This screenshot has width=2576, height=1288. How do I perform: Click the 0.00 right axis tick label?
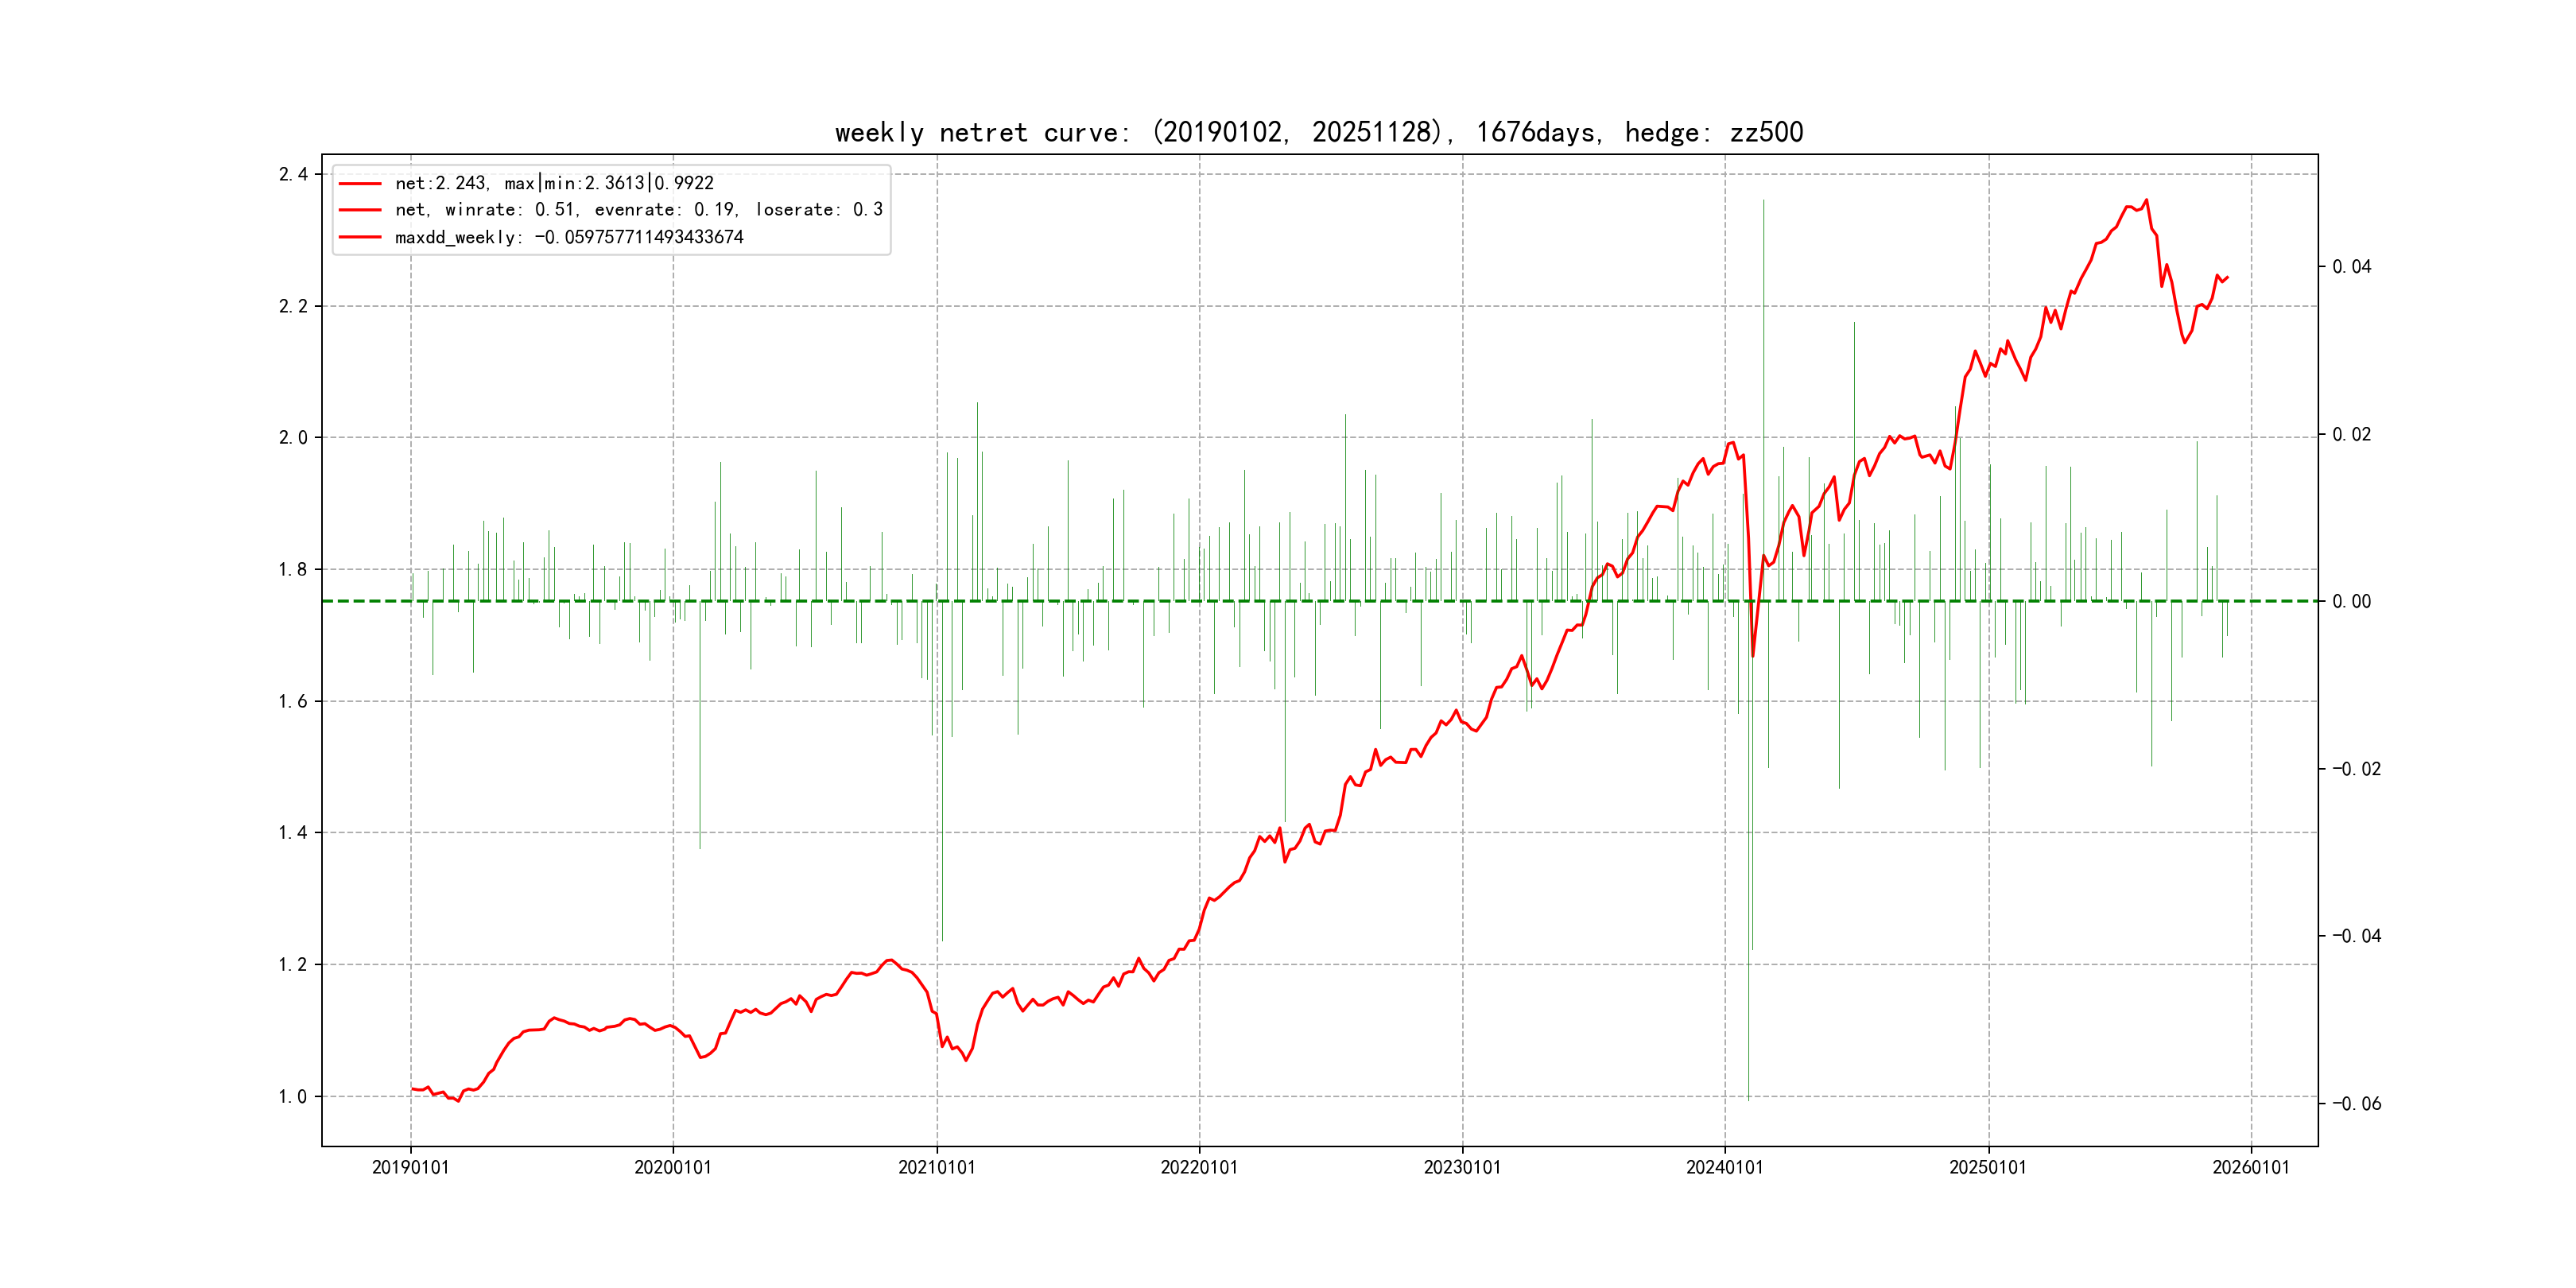point(2351,602)
